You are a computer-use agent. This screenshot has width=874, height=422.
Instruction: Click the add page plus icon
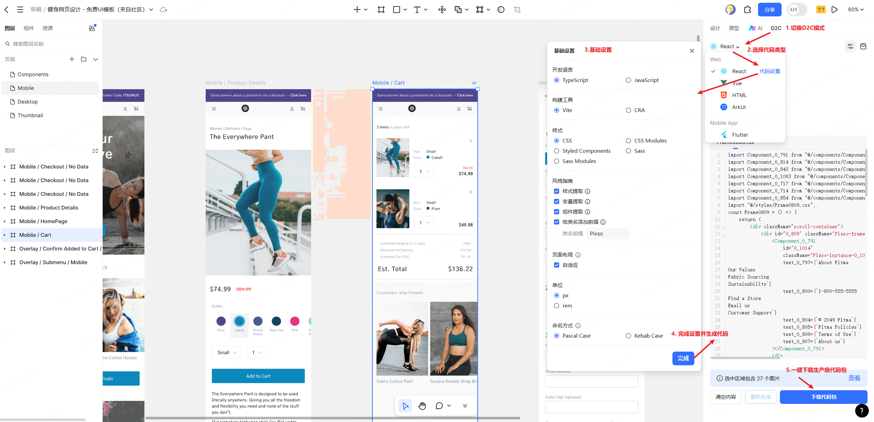[72, 59]
